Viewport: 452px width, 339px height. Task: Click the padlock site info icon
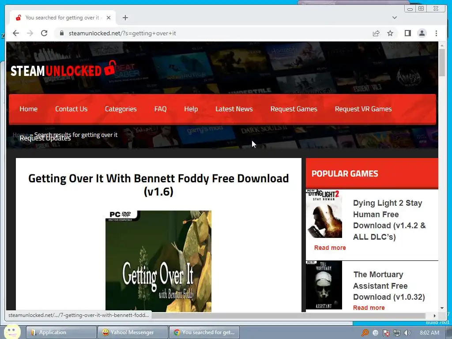(61, 33)
